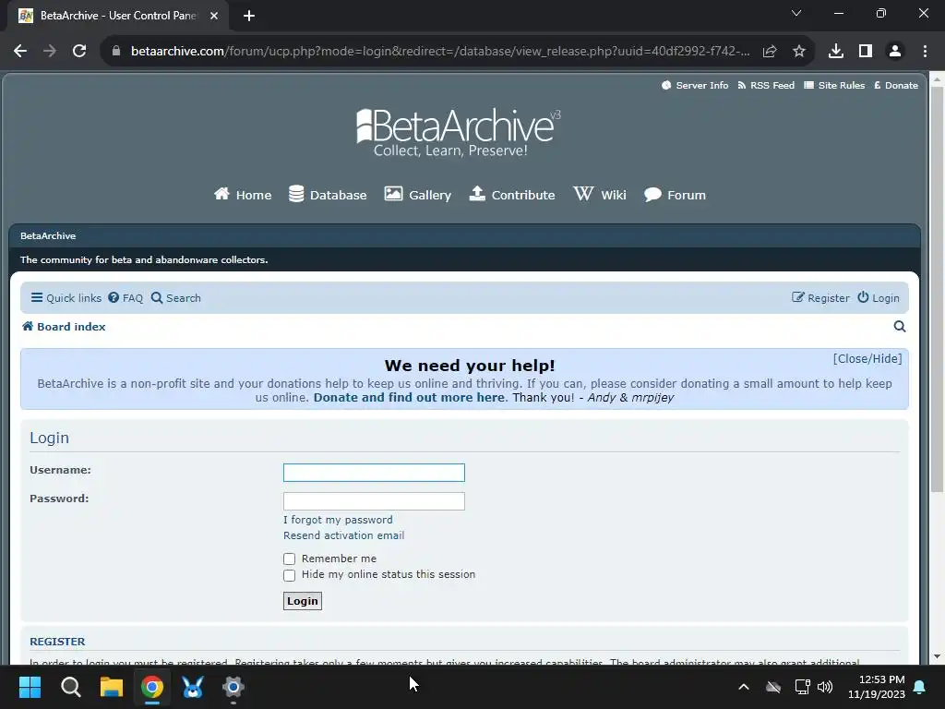The height and width of the screenshot is (709, 945).
Task: Open Chrome downloads icon
Action: (x=836, y=52)
